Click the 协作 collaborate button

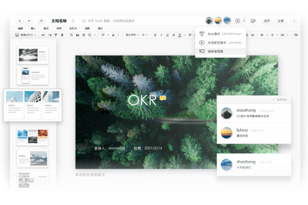click(266, 21)
